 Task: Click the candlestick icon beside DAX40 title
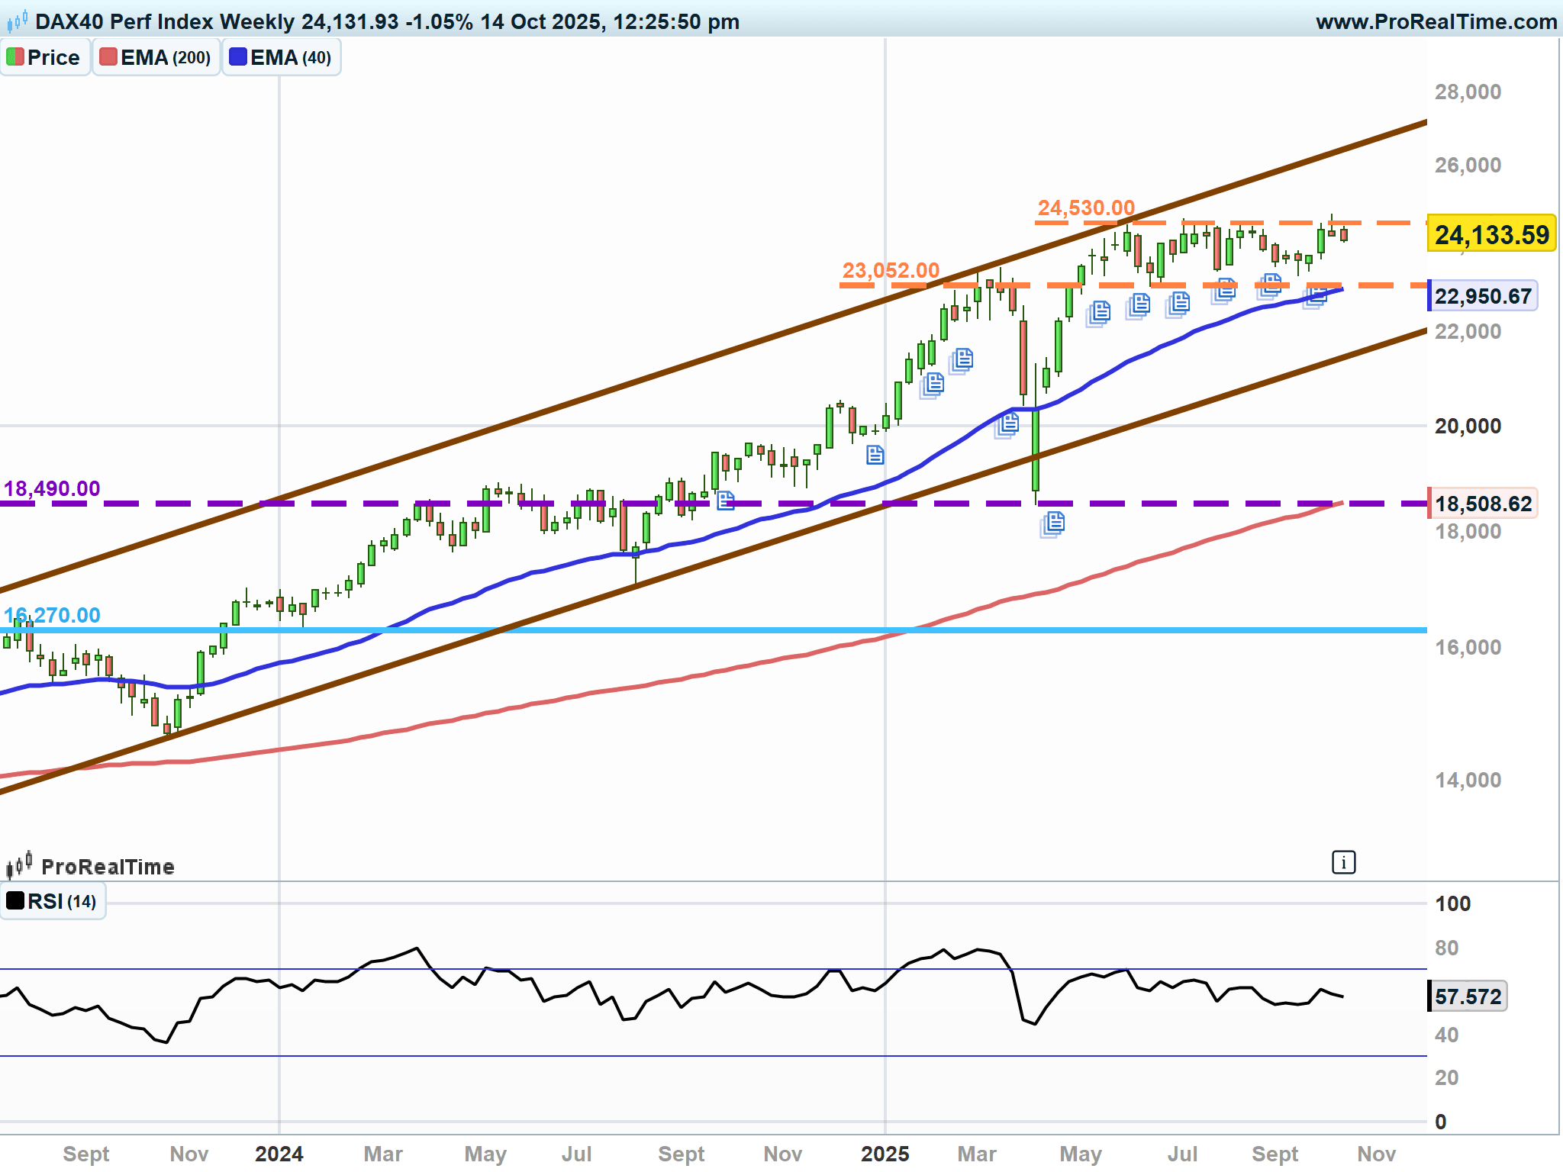18,21
